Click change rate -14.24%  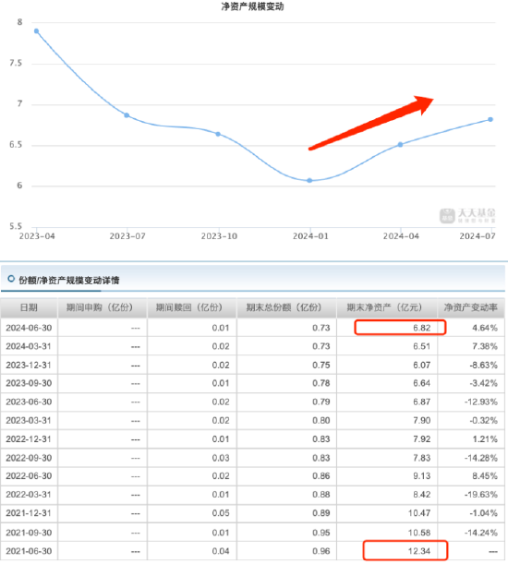click(x=481, y=533)
